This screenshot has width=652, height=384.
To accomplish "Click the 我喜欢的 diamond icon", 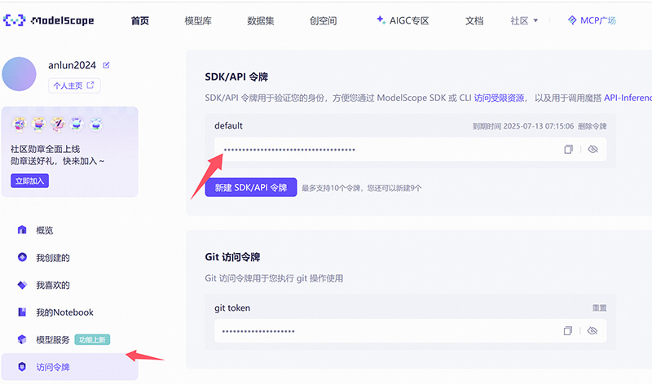I will (x=22, y=285).
